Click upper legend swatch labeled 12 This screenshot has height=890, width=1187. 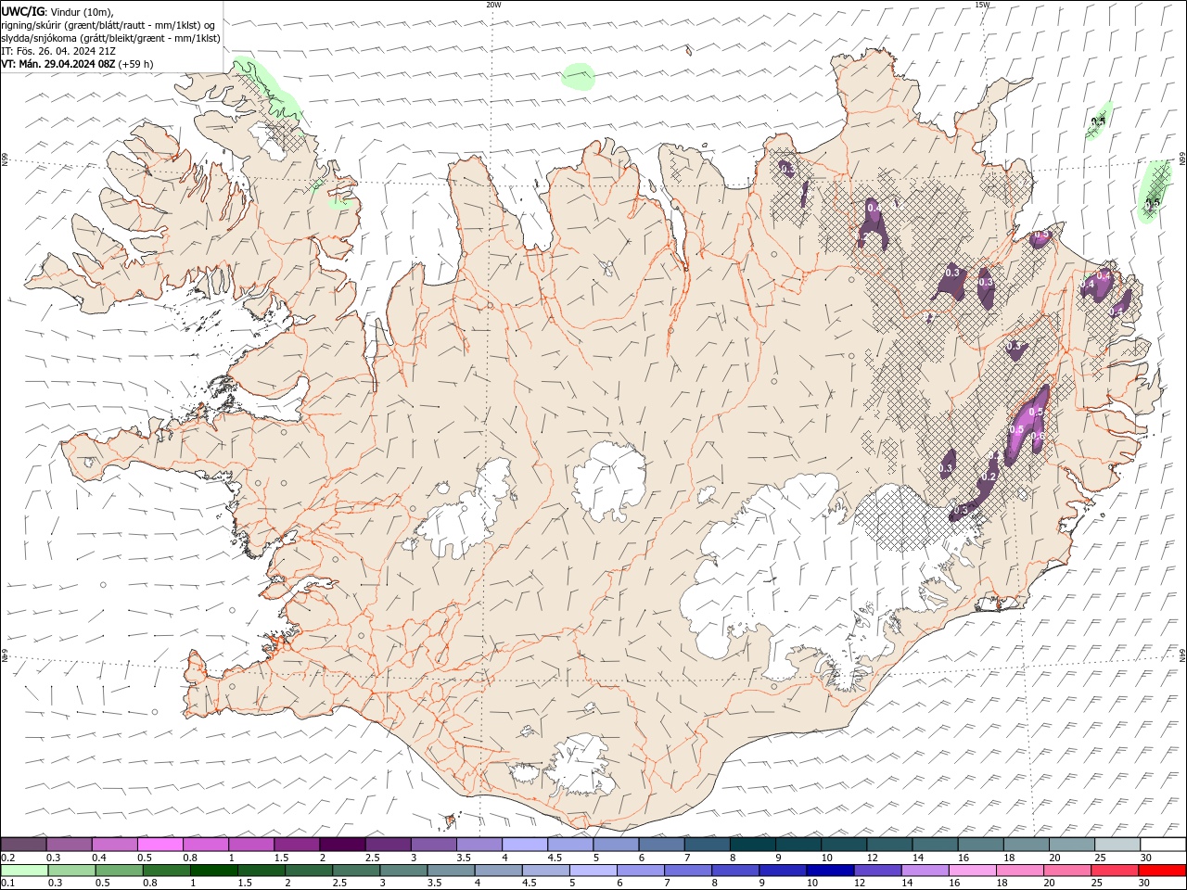889,844
